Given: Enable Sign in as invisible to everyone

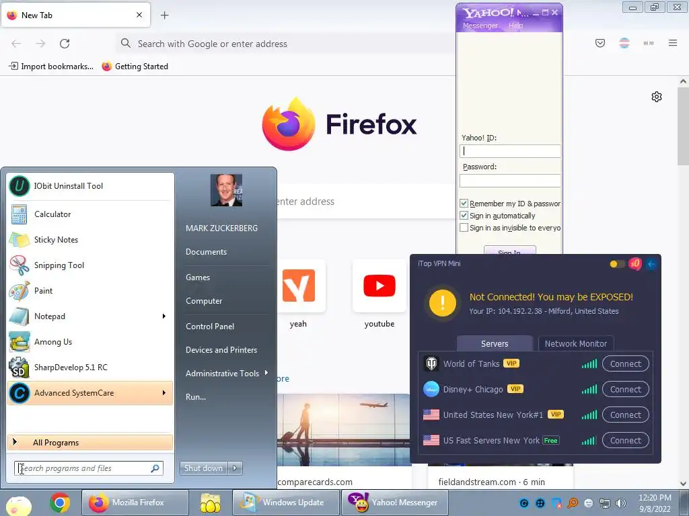Looking at the screenshot, I should 464,228.
